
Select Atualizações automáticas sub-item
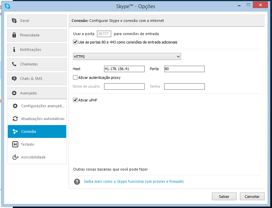[37, 119]
